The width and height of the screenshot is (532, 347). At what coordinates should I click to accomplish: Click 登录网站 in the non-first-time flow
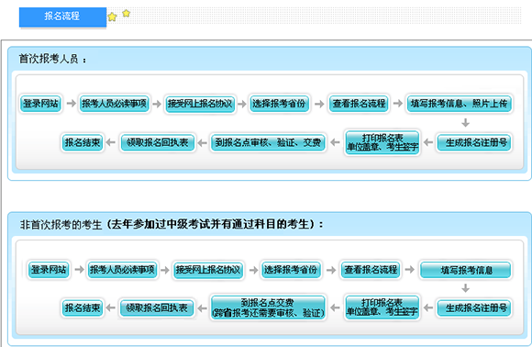pyautogui.click(x=49, y=270)
